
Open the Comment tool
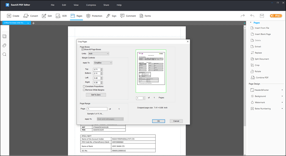[128, 16]
